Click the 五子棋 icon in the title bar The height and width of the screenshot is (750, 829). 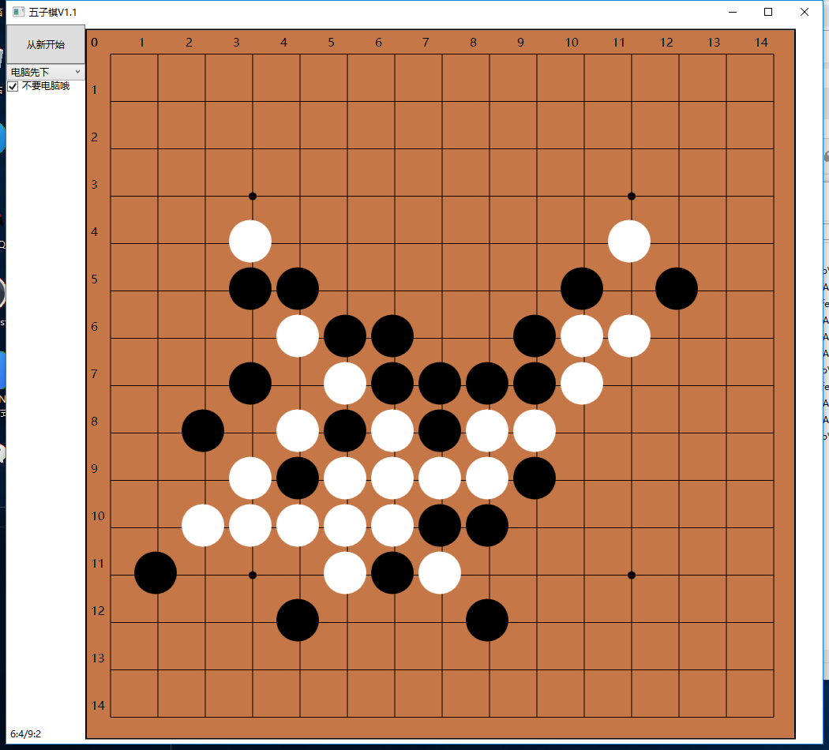pyautogui.click(x=18, y=12)
